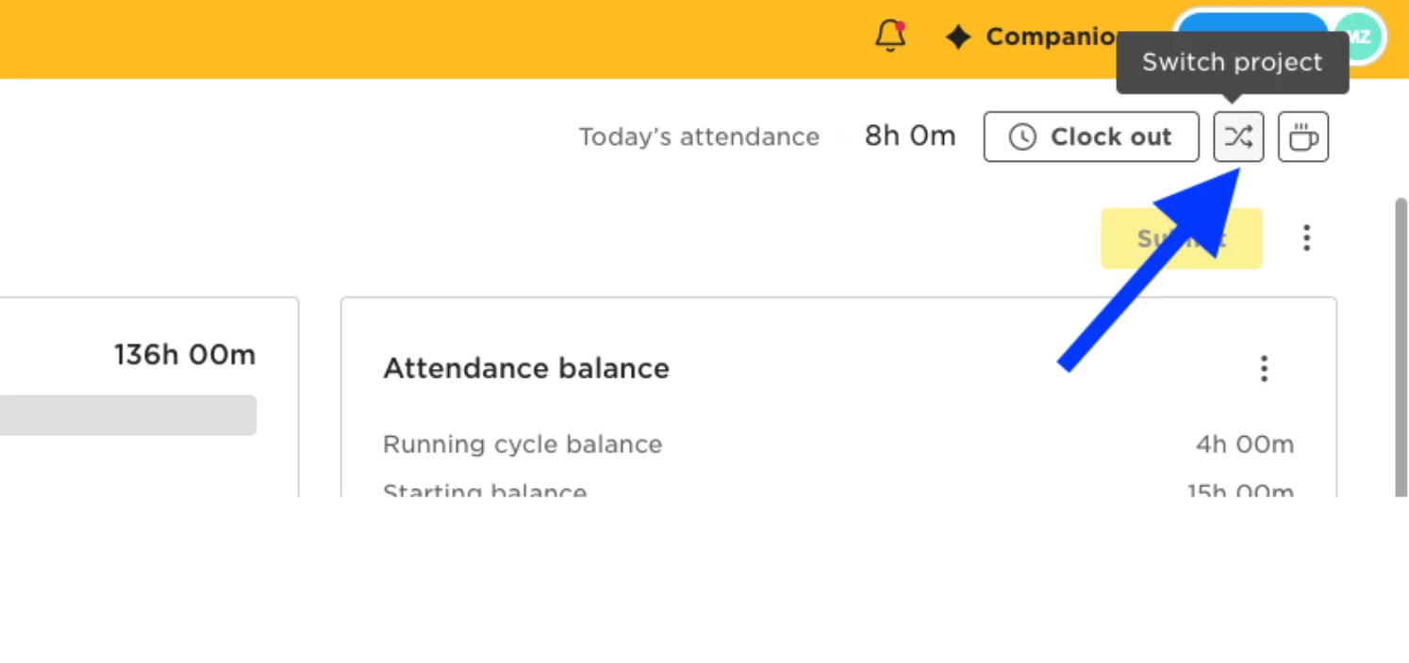Viewport: 1409px width, 663px height.
Task: Click the Companion label in the top bar
Action: [1052, 37]
